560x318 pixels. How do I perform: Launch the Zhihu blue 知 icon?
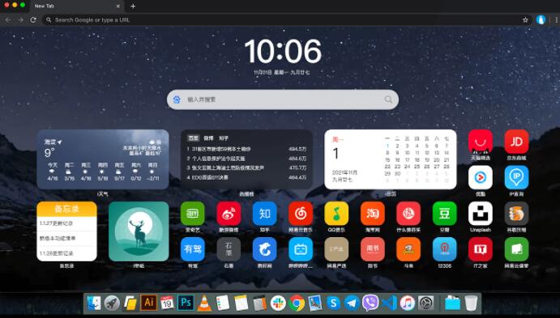265,214
